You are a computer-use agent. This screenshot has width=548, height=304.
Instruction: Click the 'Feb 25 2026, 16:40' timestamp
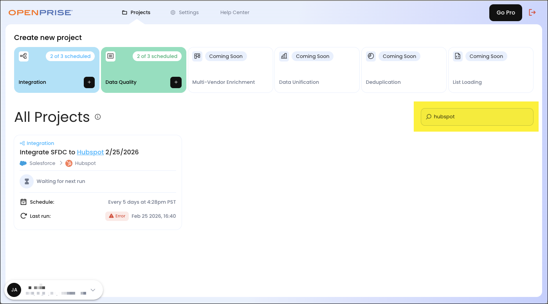point(154,216)
